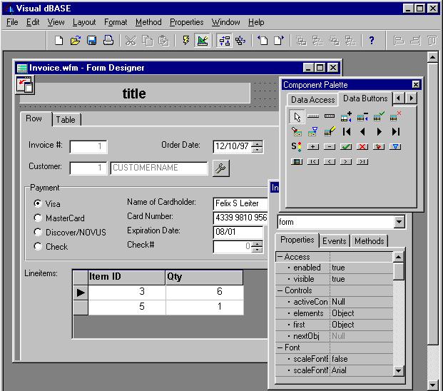The image size is (443, 391).
Task: Click the Check# spinner arrows
Action: 257,247
